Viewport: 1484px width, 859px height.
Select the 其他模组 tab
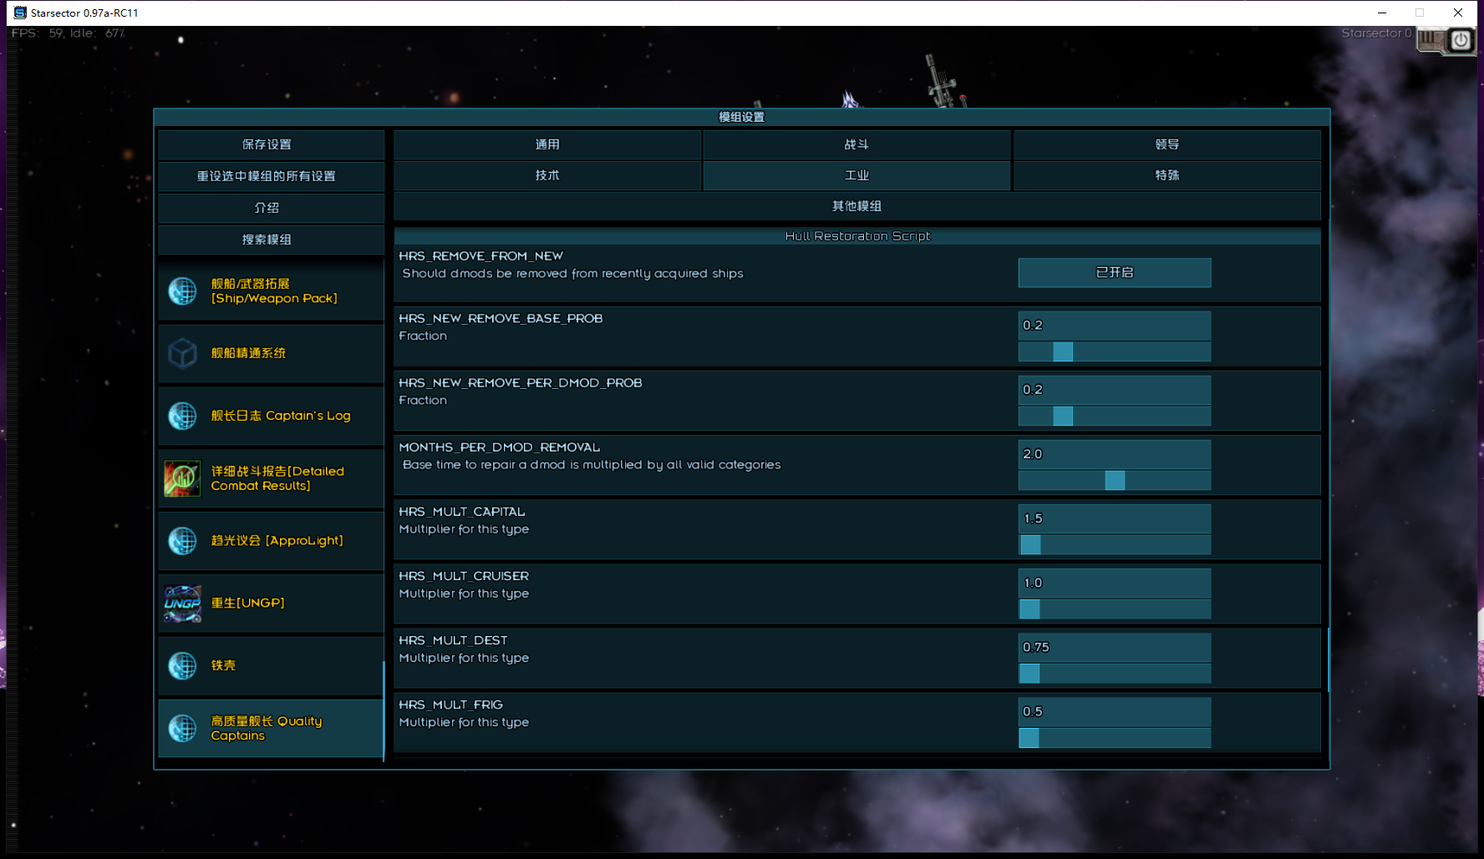pyautogui.click(x=856, y=206)
